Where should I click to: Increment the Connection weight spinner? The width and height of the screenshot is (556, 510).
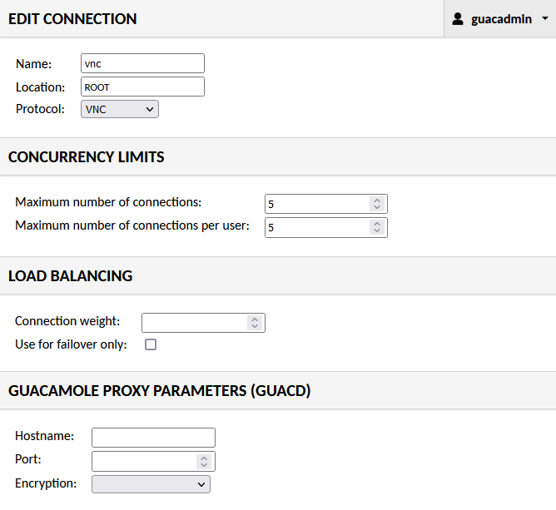255,319
